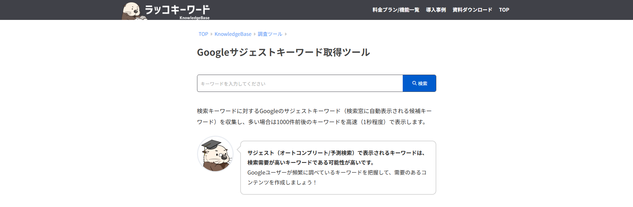Open 資料ダウンロード in the header
This screenshot has height=207, width=633.
472,10
